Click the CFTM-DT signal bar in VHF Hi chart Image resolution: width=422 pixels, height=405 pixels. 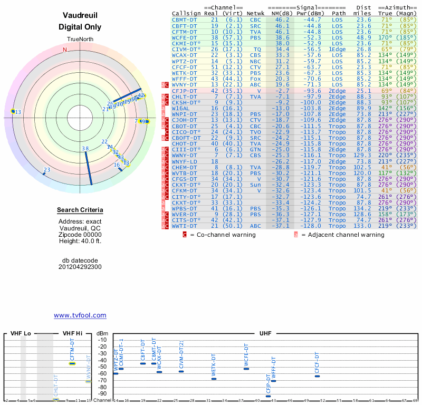[x=72, y=363]
